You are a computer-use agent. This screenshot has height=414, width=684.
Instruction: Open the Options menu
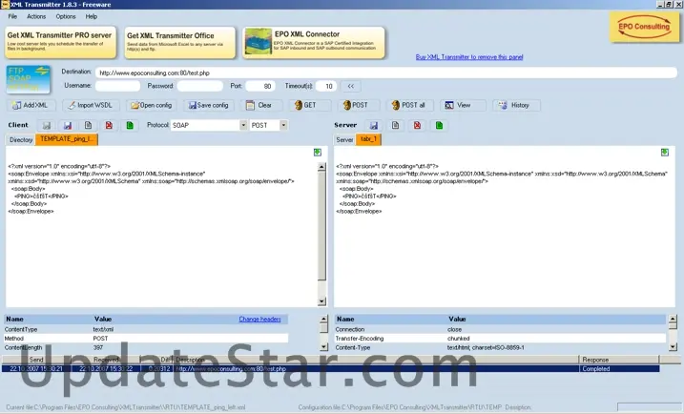coord(66,16)
